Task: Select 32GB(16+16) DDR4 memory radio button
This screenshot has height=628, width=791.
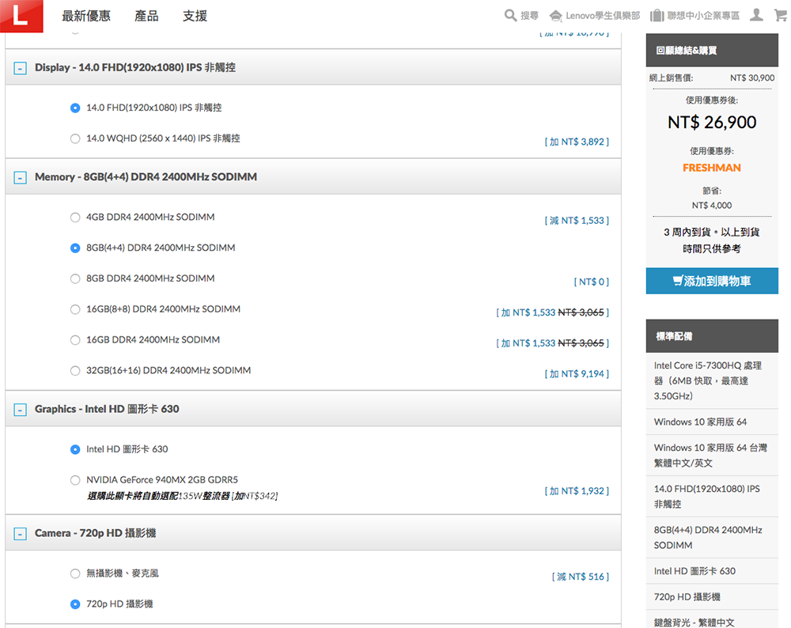Action: (x=75, y=371)
